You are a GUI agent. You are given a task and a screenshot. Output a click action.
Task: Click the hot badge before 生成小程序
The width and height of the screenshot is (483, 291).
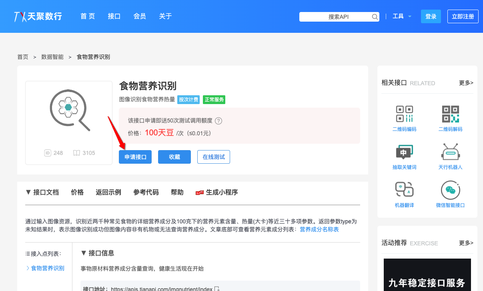click(199, 193)
